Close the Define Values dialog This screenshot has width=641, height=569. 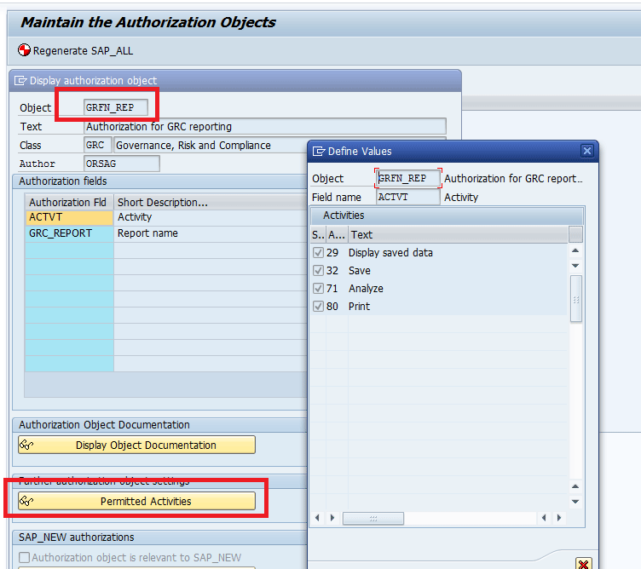point(586,151)
